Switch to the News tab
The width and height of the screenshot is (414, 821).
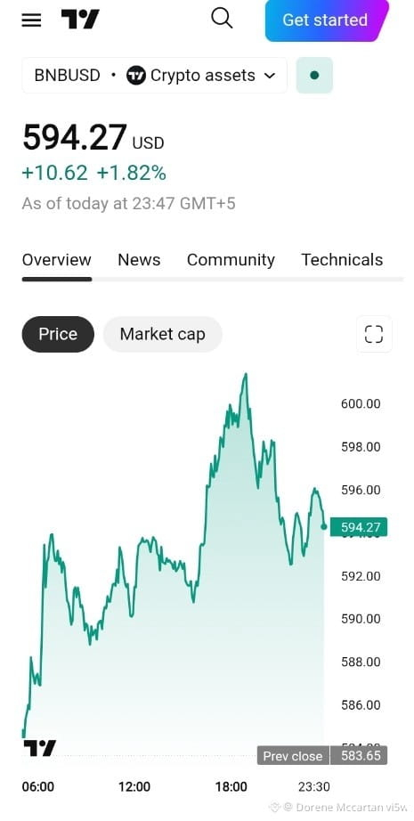(139, 260)
